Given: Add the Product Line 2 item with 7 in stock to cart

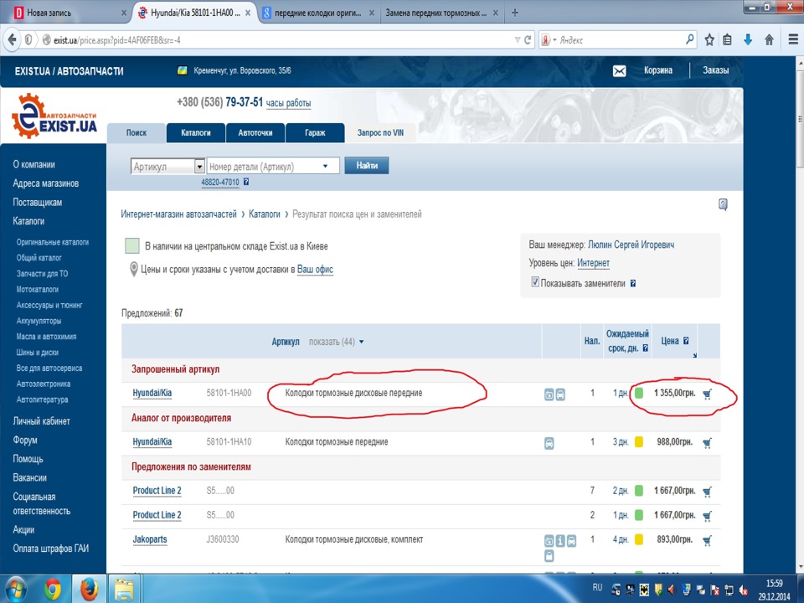Looking at the screenshot, I should pyautogui.click(x=708, y=492).
